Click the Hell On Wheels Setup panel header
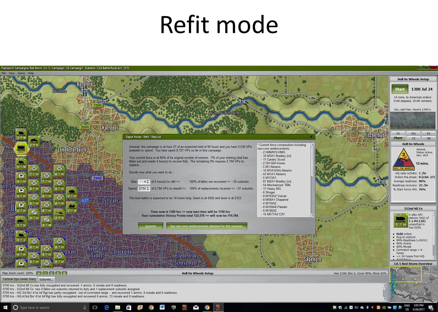This screenshot has height=312, width=438. tap(413, 79)
